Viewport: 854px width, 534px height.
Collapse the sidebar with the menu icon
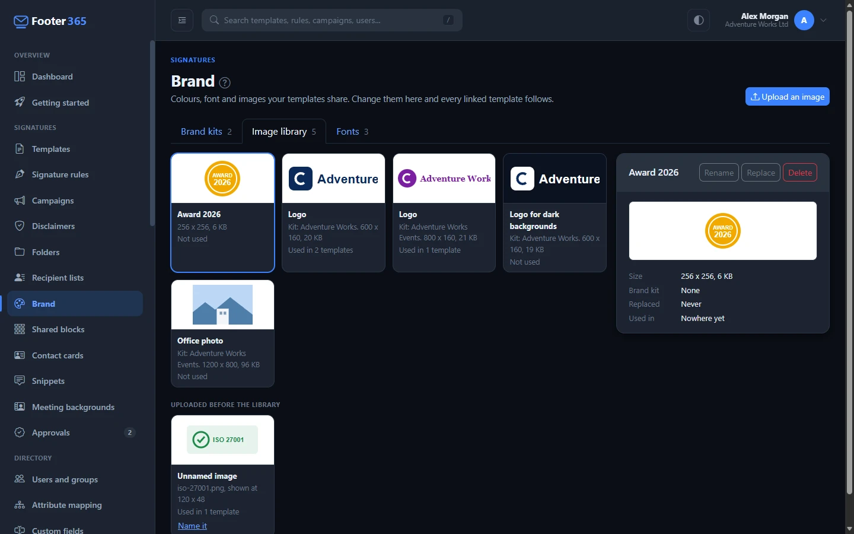click(x=182, y=20)
